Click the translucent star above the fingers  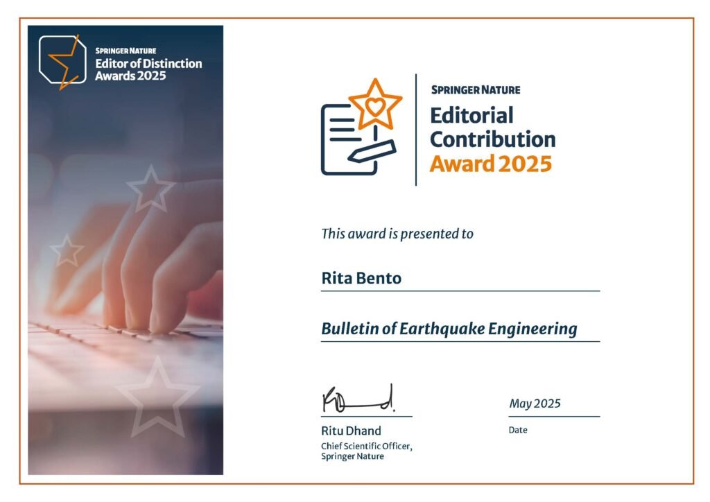click(x=150, y=189)
